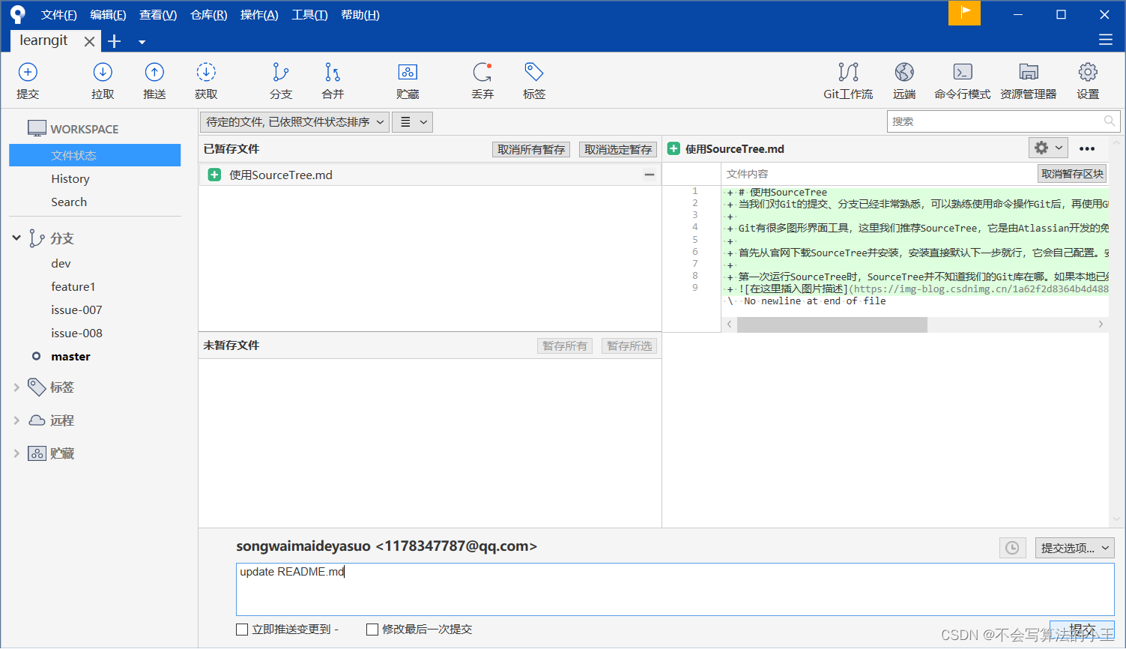Viewport: 1126px width, 649px height.
Task: Click the orange flag notification icon
Action: pos(964,13)
